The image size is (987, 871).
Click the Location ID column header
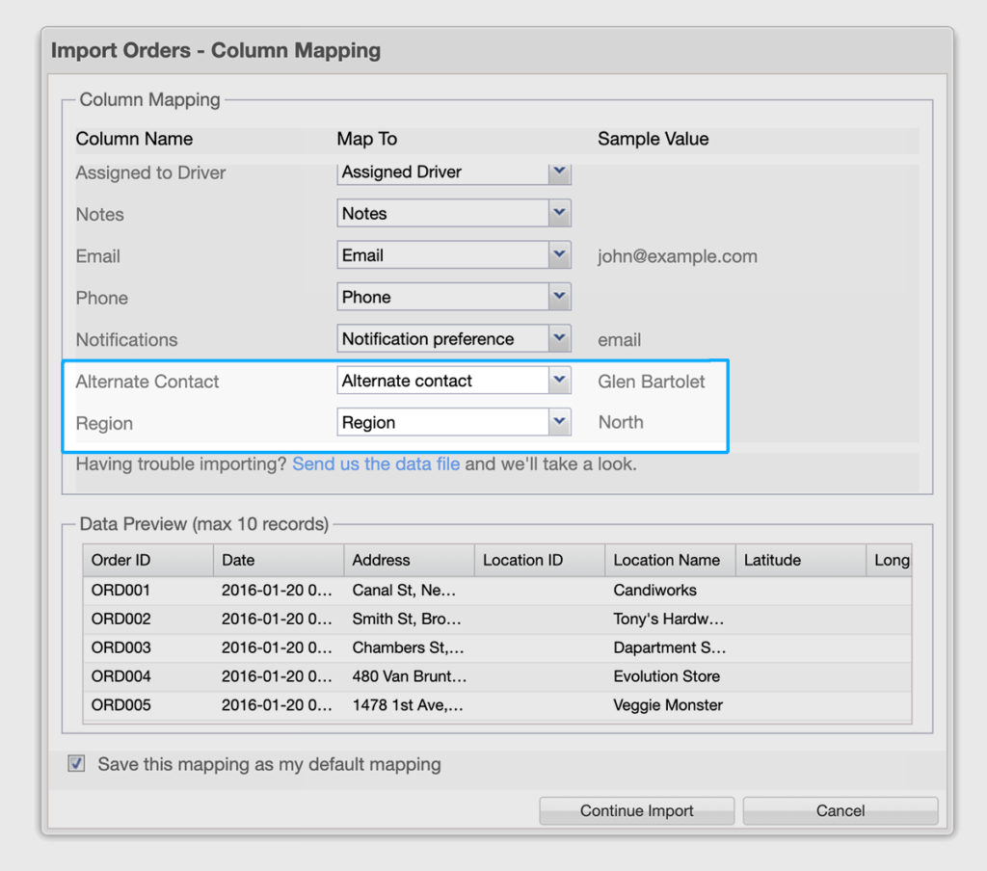click(x=540, y=560)
